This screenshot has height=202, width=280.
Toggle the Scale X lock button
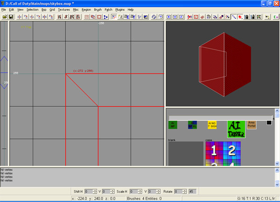(x=168, y=17)
